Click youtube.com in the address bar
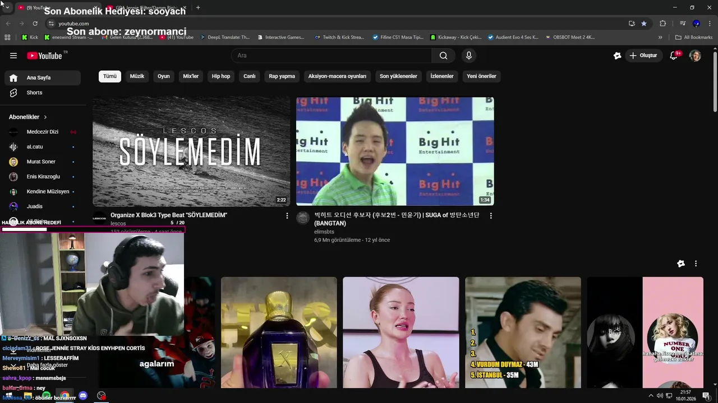The image size is (718, 403). (x=73, y=24)
